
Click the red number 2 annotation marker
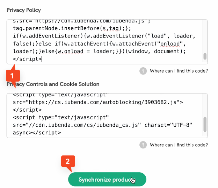[x=68, y=161]
